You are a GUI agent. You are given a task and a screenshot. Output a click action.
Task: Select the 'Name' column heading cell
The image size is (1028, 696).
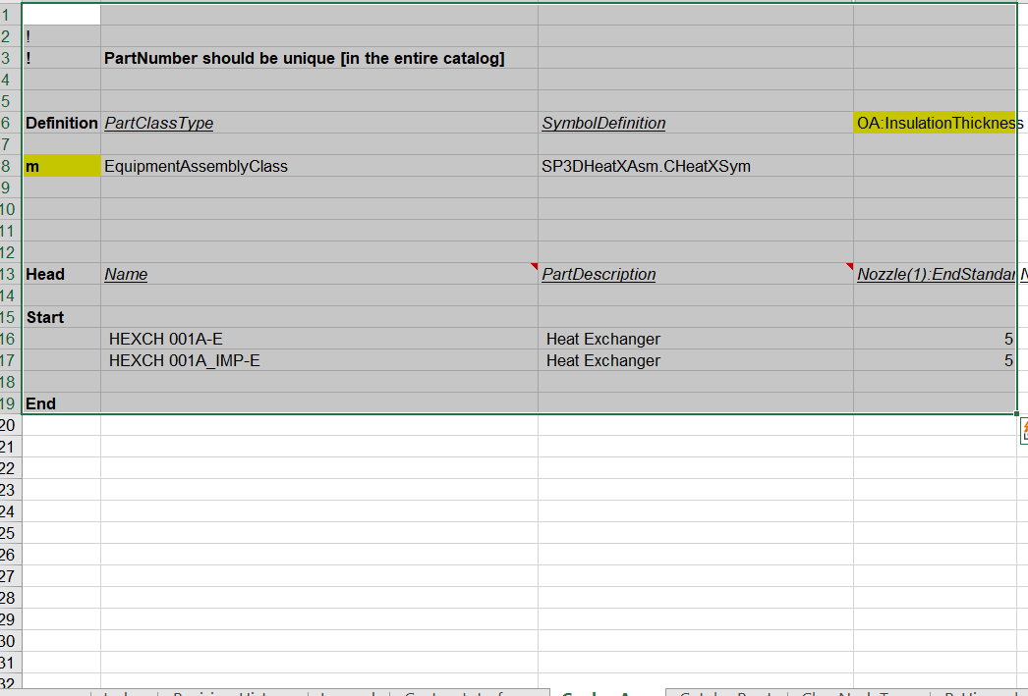pyautogui.click(x=319, y=274)
